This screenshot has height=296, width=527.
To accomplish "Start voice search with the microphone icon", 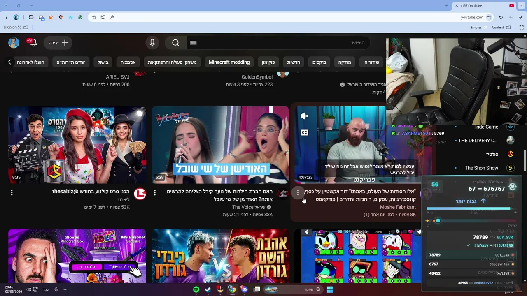I will (x=152, y=43).
